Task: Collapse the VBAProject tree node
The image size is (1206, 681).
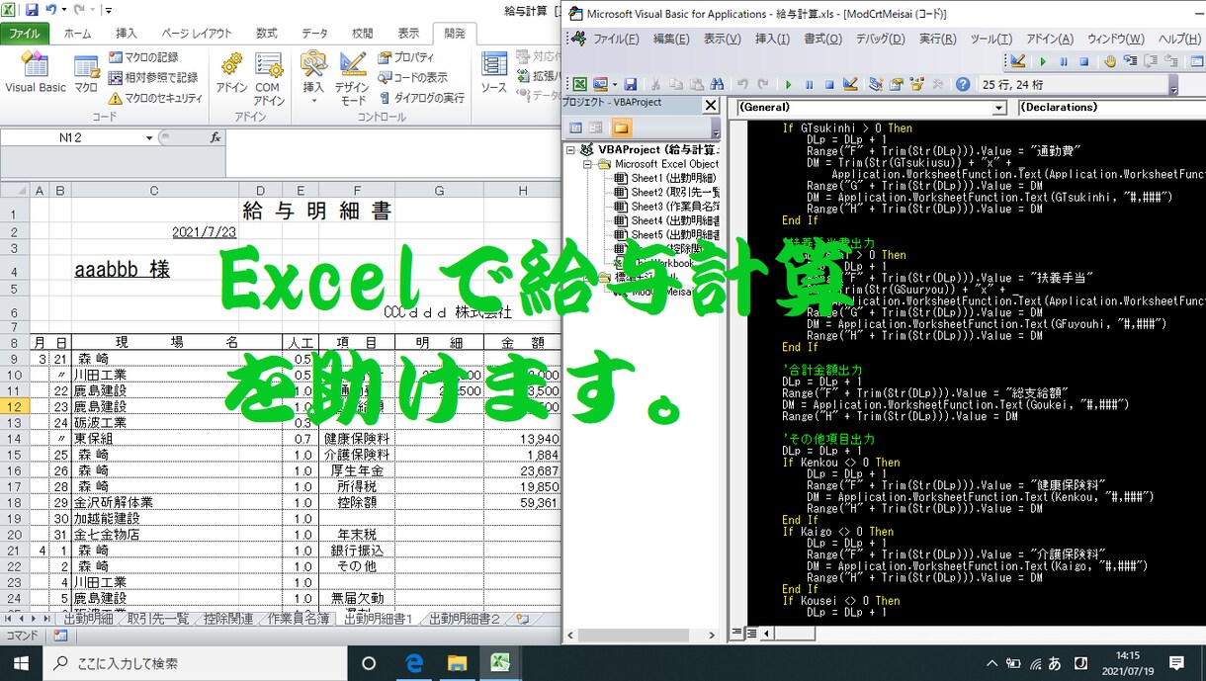Action: click(x=570, y=150)
